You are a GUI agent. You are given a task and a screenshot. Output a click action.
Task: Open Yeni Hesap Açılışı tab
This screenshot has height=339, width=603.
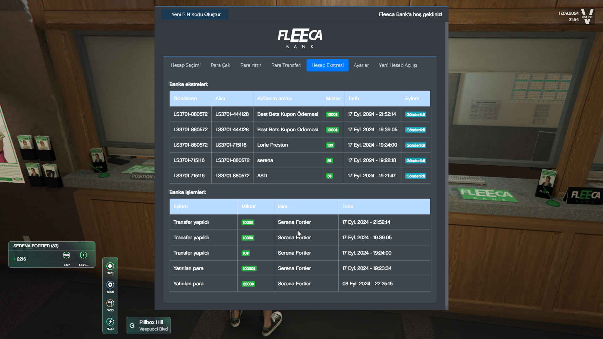[x=398, y=65]
